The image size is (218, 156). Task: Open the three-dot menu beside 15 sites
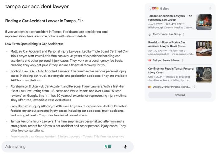coord(210,8)
